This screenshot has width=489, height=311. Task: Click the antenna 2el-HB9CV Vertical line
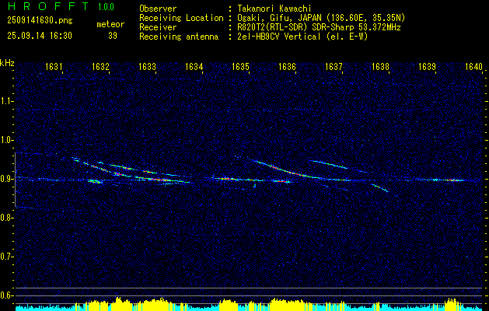301,37
